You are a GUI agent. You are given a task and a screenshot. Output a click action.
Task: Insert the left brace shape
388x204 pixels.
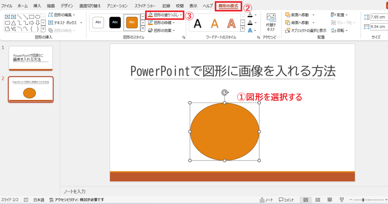pos(31,29)
